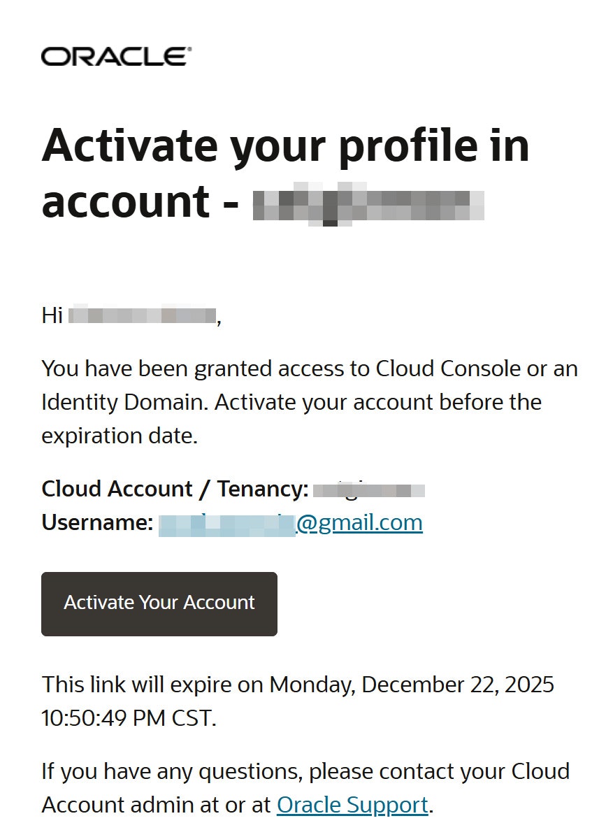Click the Oracle logo

point(116,57)
